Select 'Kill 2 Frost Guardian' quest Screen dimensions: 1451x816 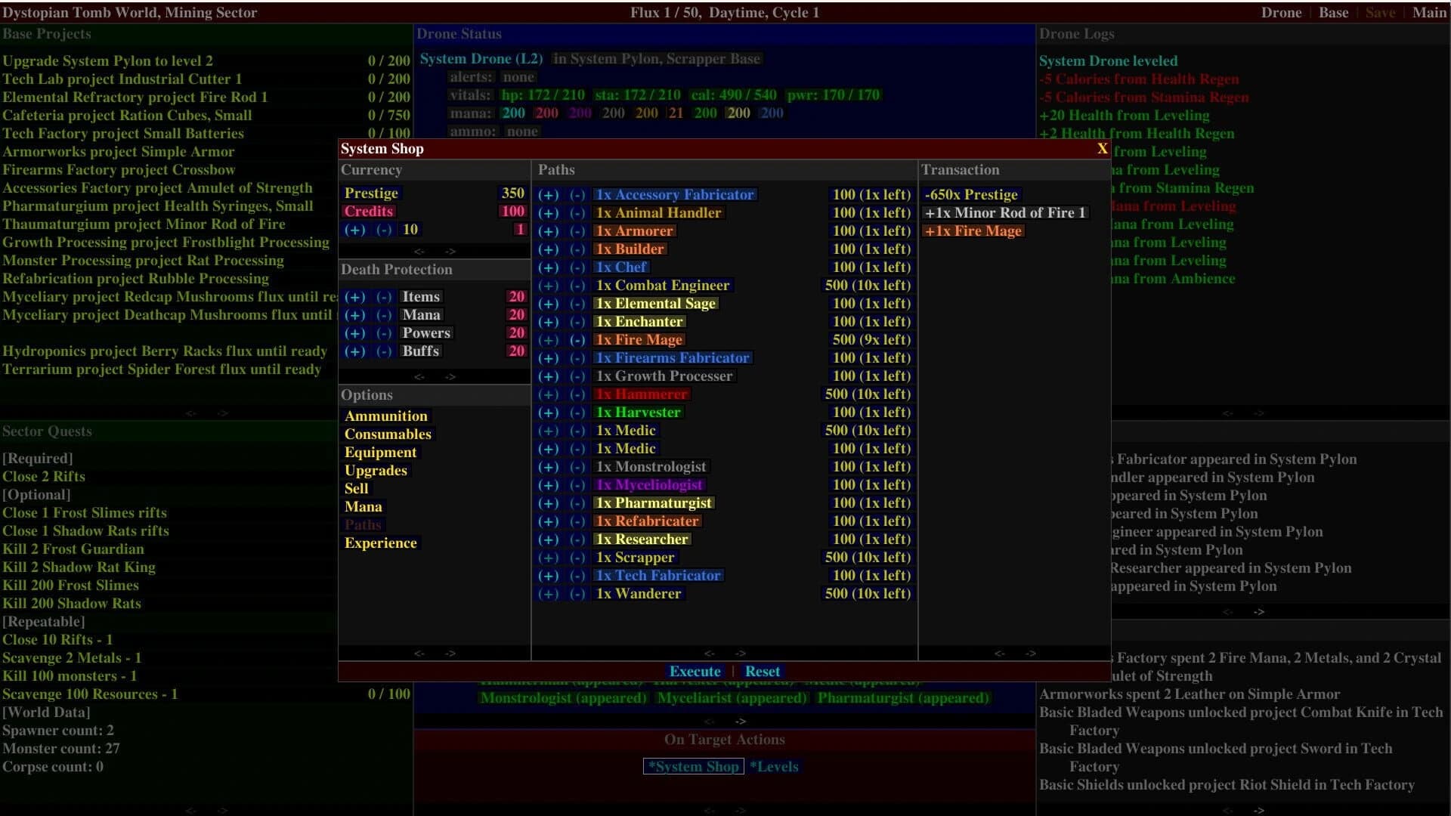[73, 549]
